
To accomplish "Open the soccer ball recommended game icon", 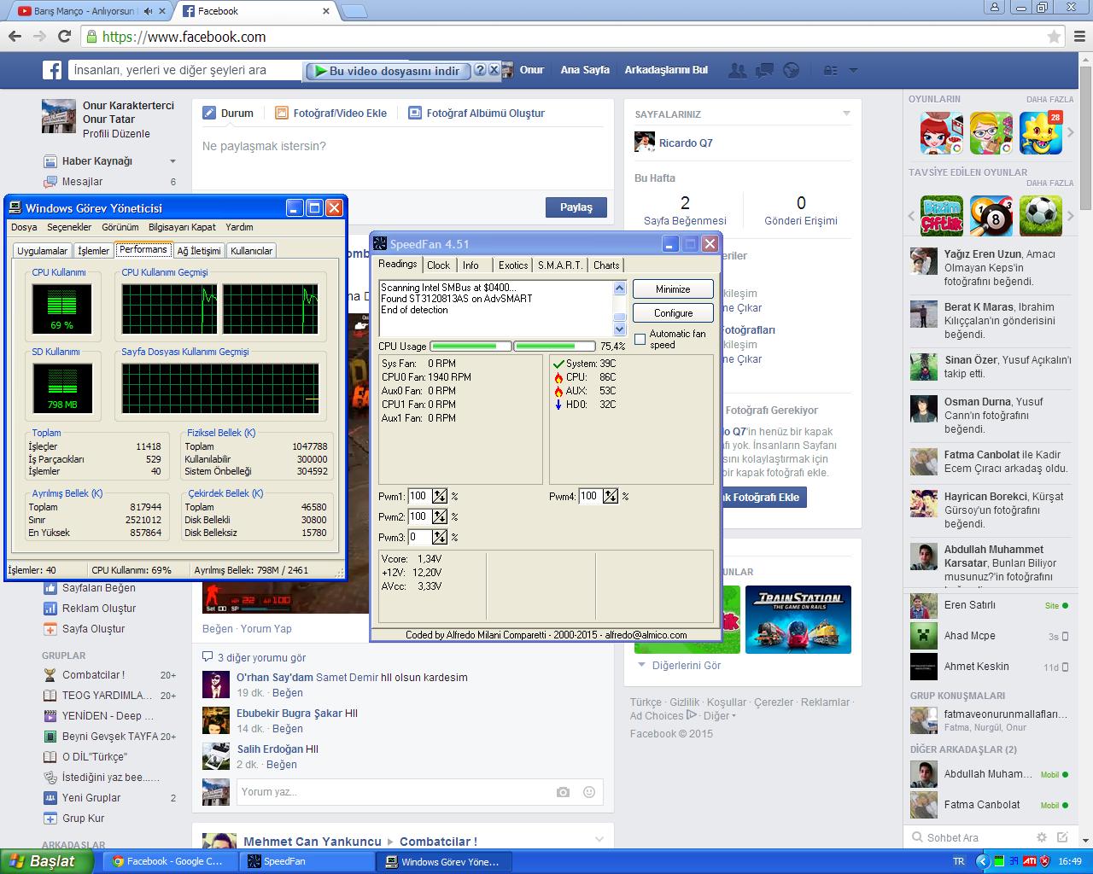I will click(x=1041, y=216).
